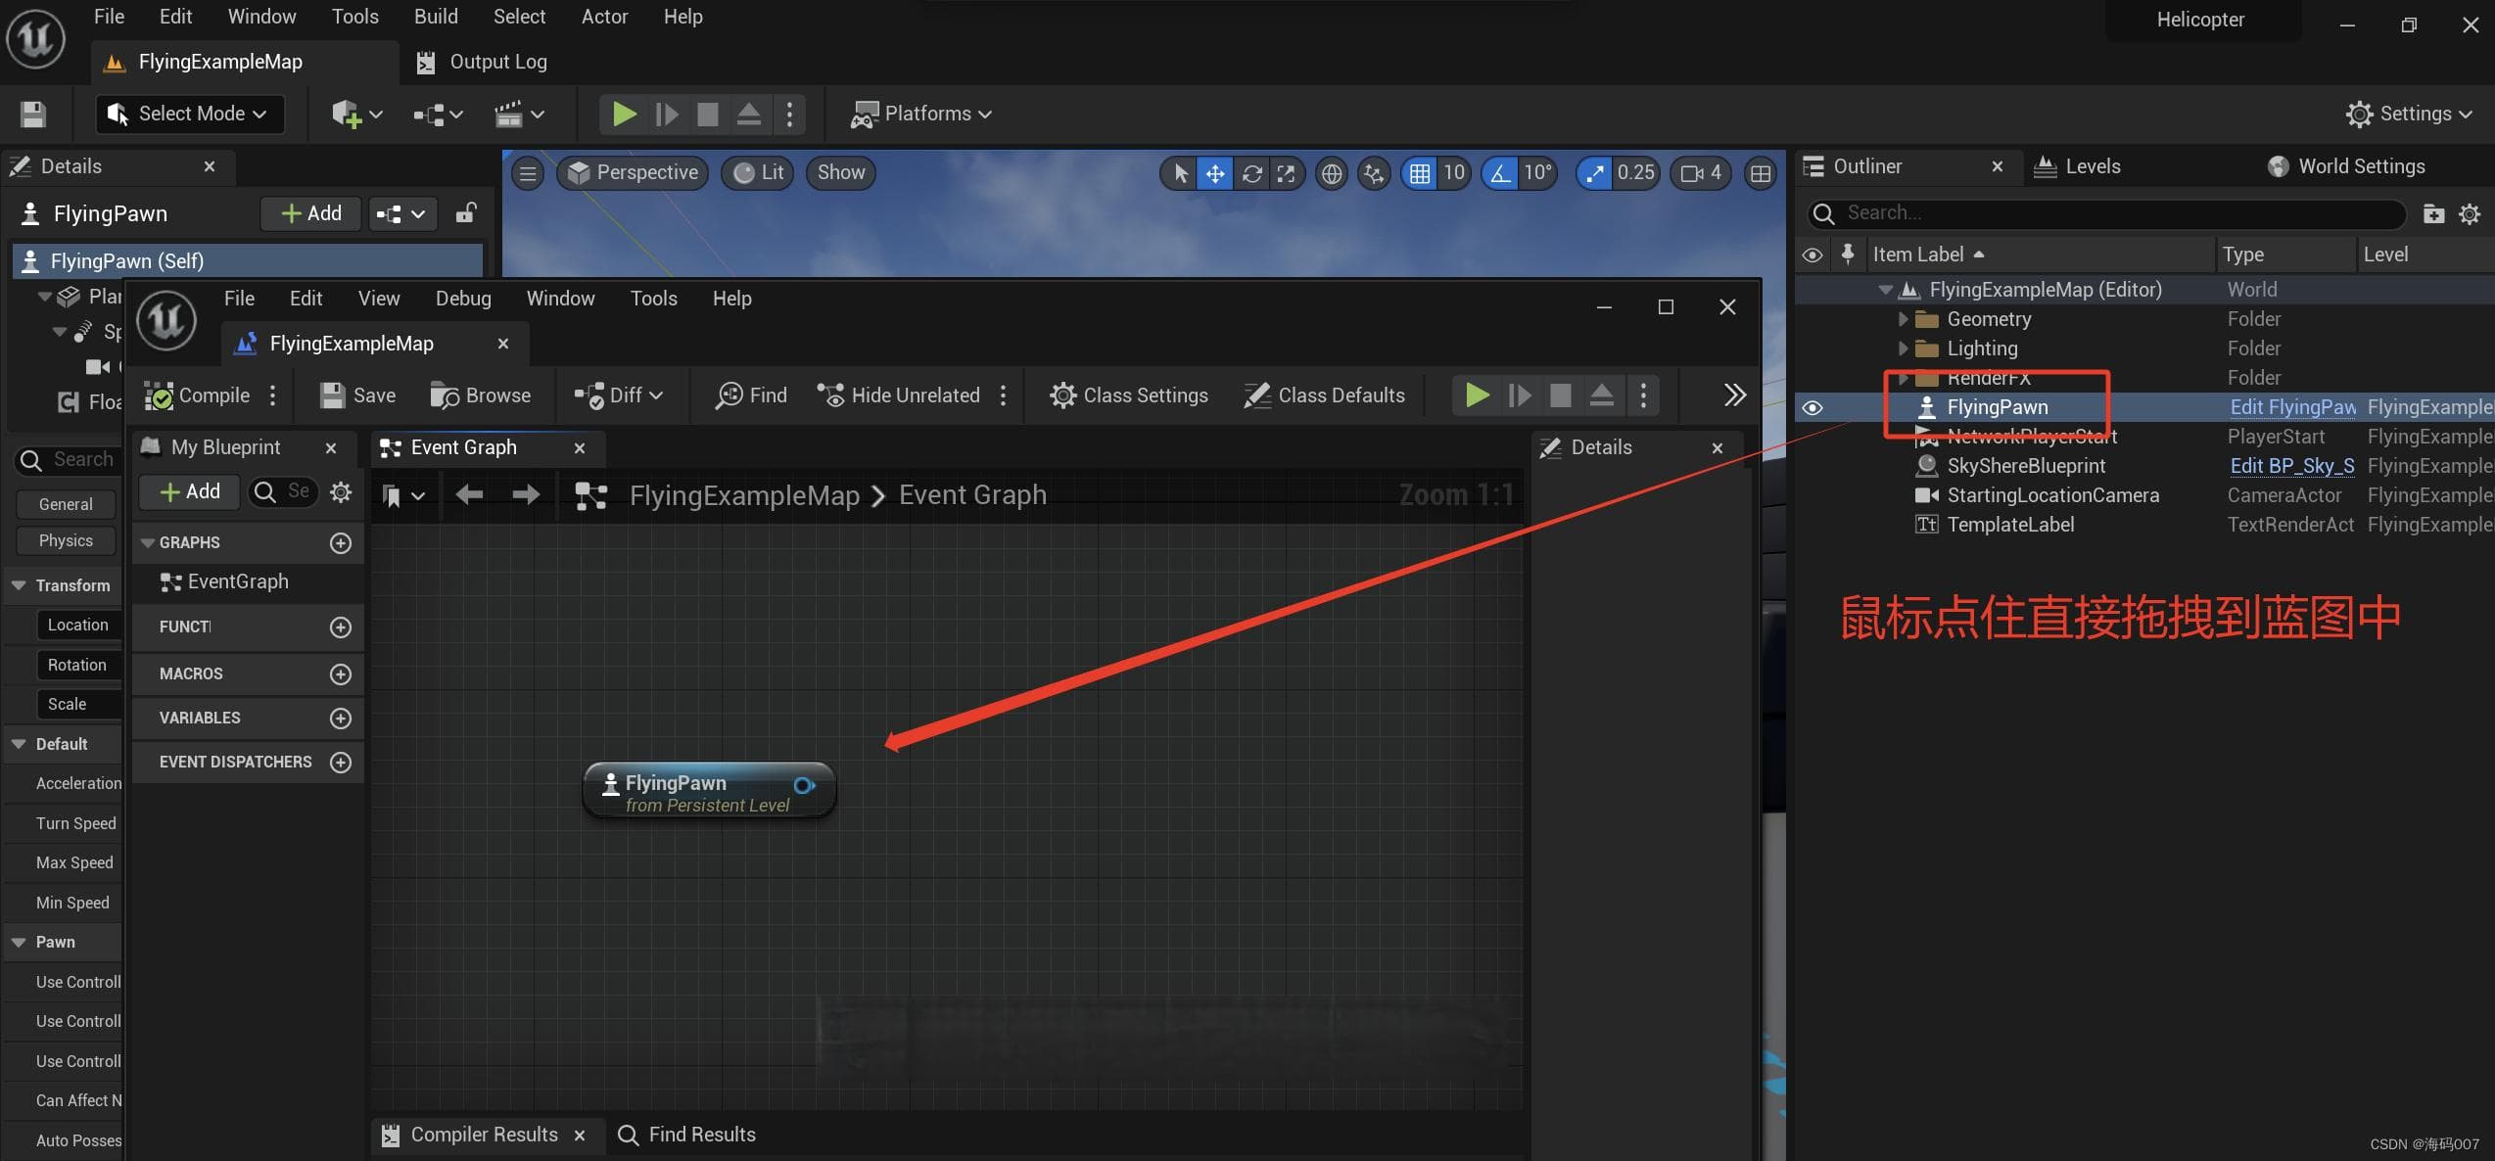2495x1161 pixels.
Task: Click FlyingPawn node output pin
Action: pyautogui.click(x=804, y=785)
